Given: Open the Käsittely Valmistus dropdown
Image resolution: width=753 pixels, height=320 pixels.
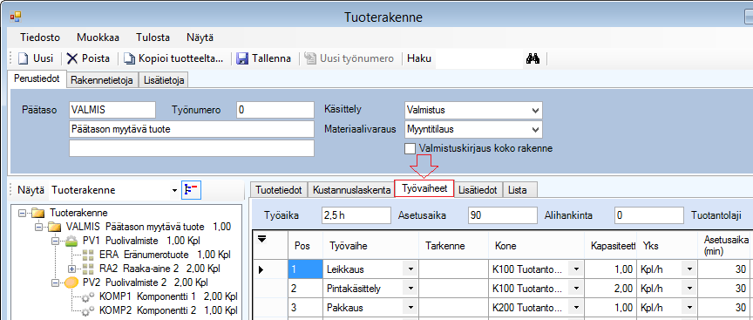Looking at the screenshot, I should pyautogui.click(x=535, y=110).
